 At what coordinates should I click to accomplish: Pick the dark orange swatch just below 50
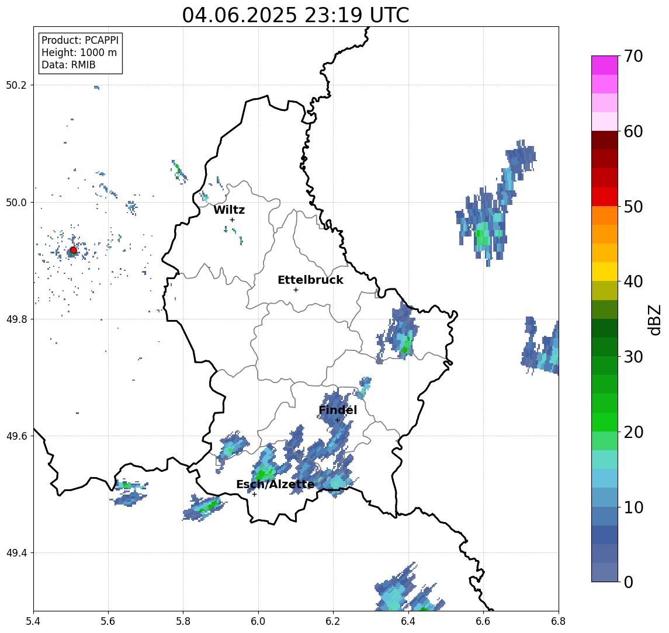pos(605,215)
